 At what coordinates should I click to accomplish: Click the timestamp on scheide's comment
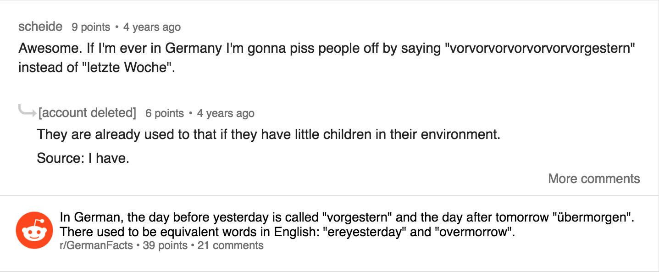pyautogui.click(x=152, y=27)
